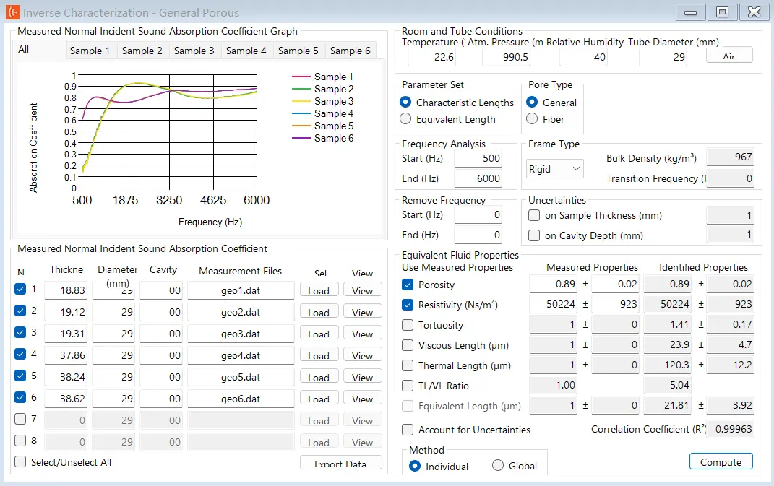Image resolution: width=774 pixels, height=486 pixels.
Task: Toggle the Porosity measured property checkbox
Action: click(408, 285)
